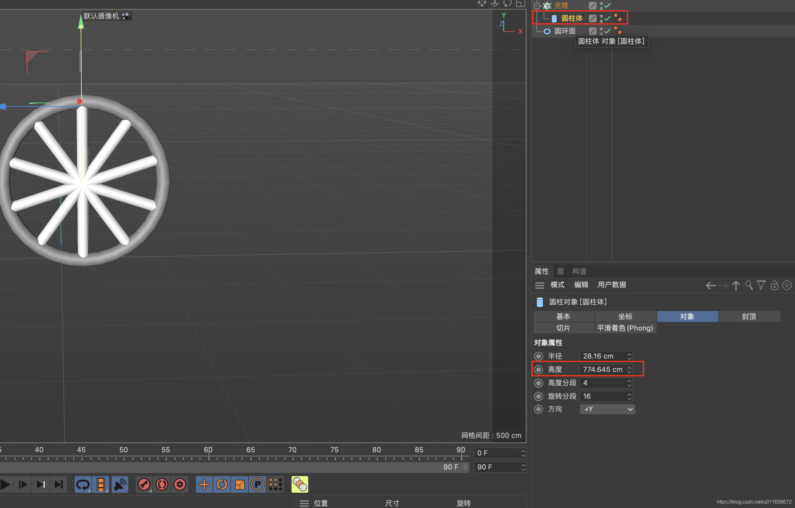This screenshot has height=508, width=795.
Task: Click the motion system spheres icon
Action: tap(300, 485)
